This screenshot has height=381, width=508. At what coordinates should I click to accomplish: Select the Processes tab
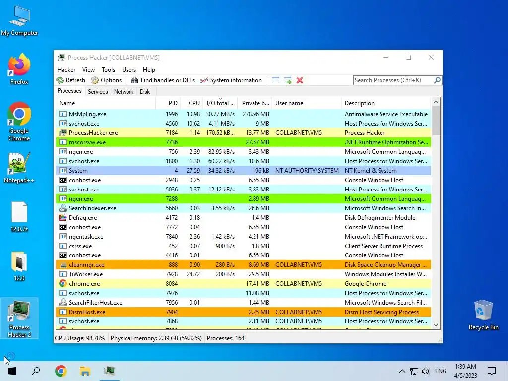(69, 91)
